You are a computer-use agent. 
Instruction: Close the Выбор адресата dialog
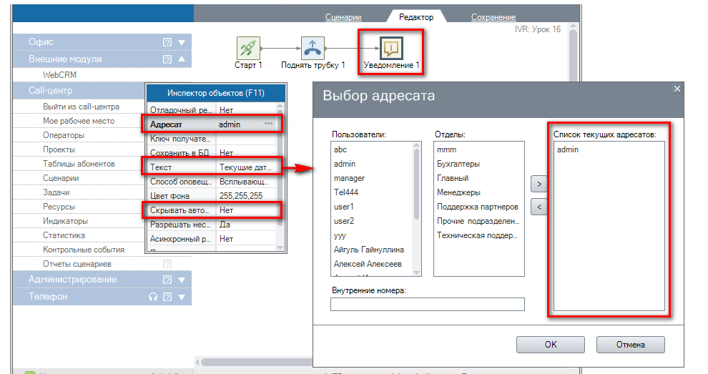[x=677, y=89]
